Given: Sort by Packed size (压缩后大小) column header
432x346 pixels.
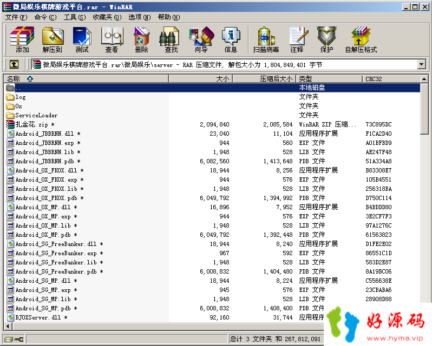Looking at the screenshot, I should pos(264,79).
